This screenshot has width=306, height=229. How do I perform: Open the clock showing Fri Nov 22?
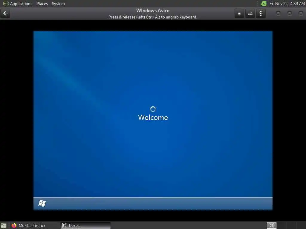287,4
